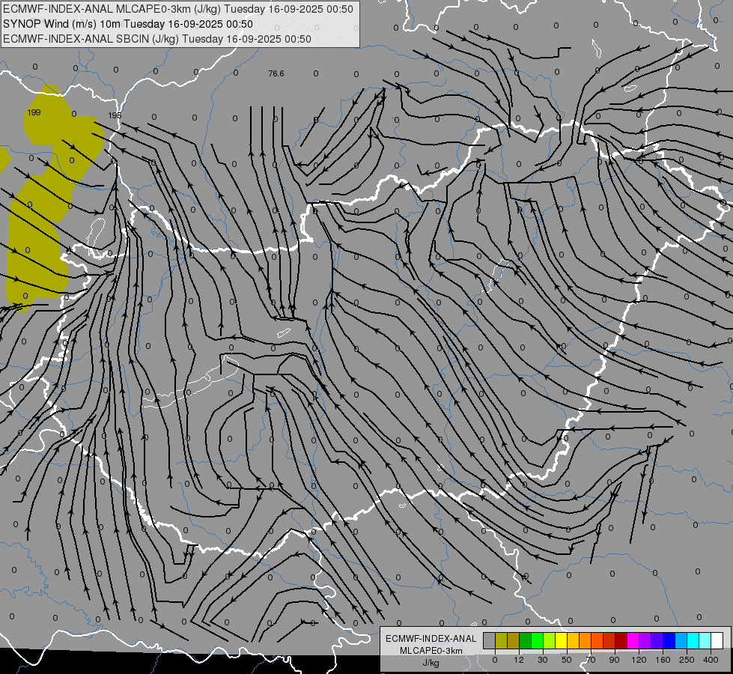Viewport: 733px width, 674px height.
Task: Select the legend scale value 120
Action: pyautogui.click(x=639, y=660)
